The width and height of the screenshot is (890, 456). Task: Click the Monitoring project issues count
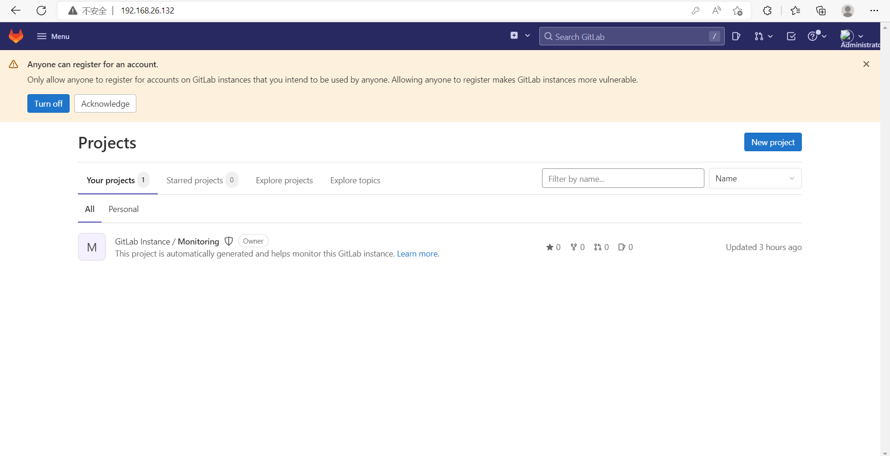click(x=626, y=247)
